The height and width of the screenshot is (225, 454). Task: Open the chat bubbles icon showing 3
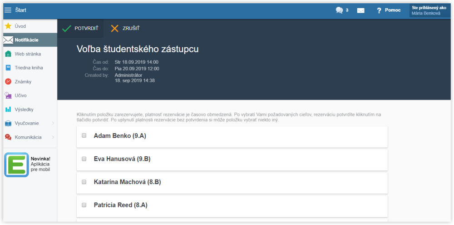pyautogui.click(x=339, y=10)
